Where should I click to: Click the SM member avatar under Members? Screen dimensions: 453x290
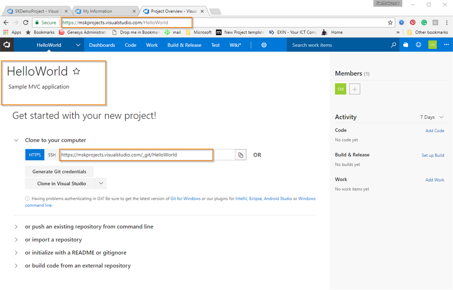coord(341,89)
